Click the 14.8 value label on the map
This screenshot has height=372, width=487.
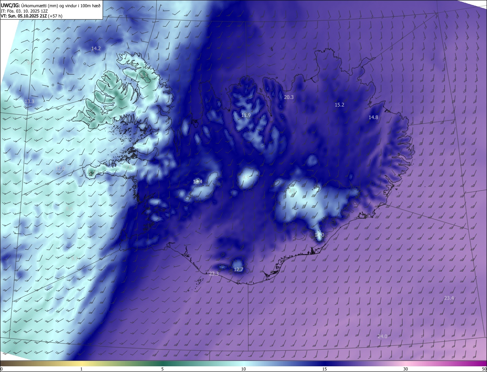click(x=373, y=117)
